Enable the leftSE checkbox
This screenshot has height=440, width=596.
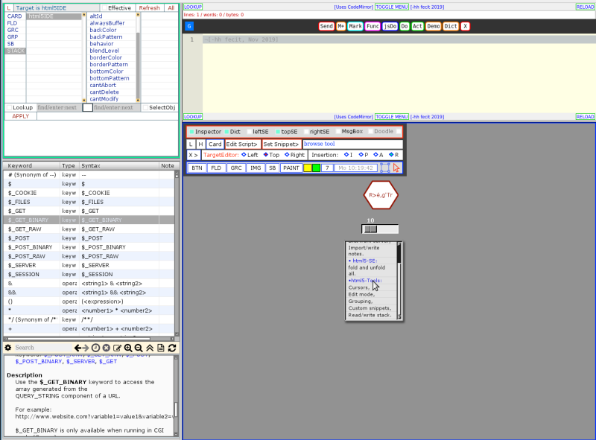[x=247, y=131]
